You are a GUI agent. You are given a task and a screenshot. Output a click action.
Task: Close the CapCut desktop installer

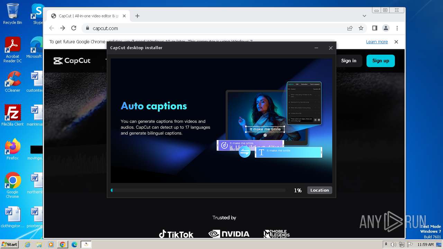coord(331,48)
